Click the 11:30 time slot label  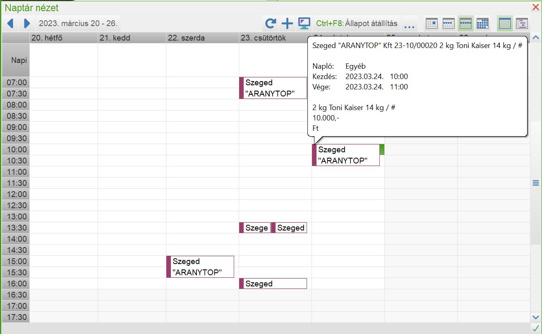click(16, 183)
